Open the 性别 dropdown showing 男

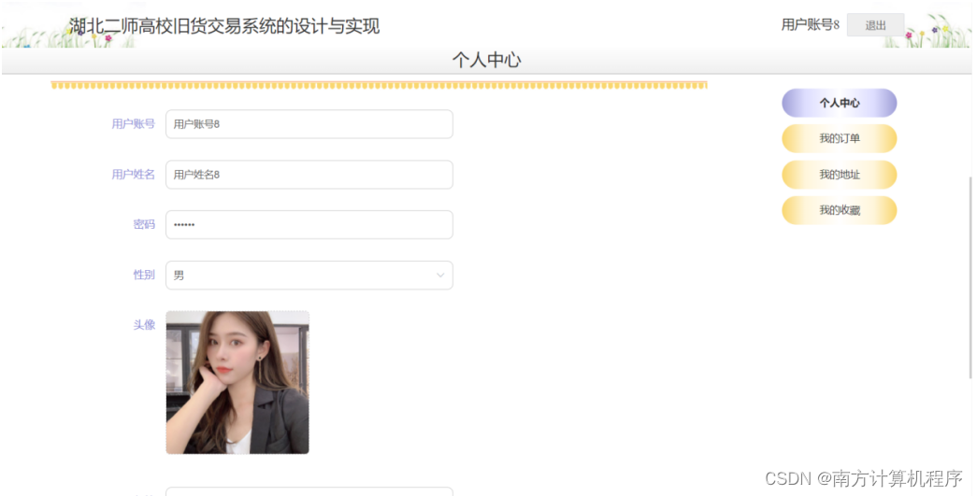(x=309, y=275)
